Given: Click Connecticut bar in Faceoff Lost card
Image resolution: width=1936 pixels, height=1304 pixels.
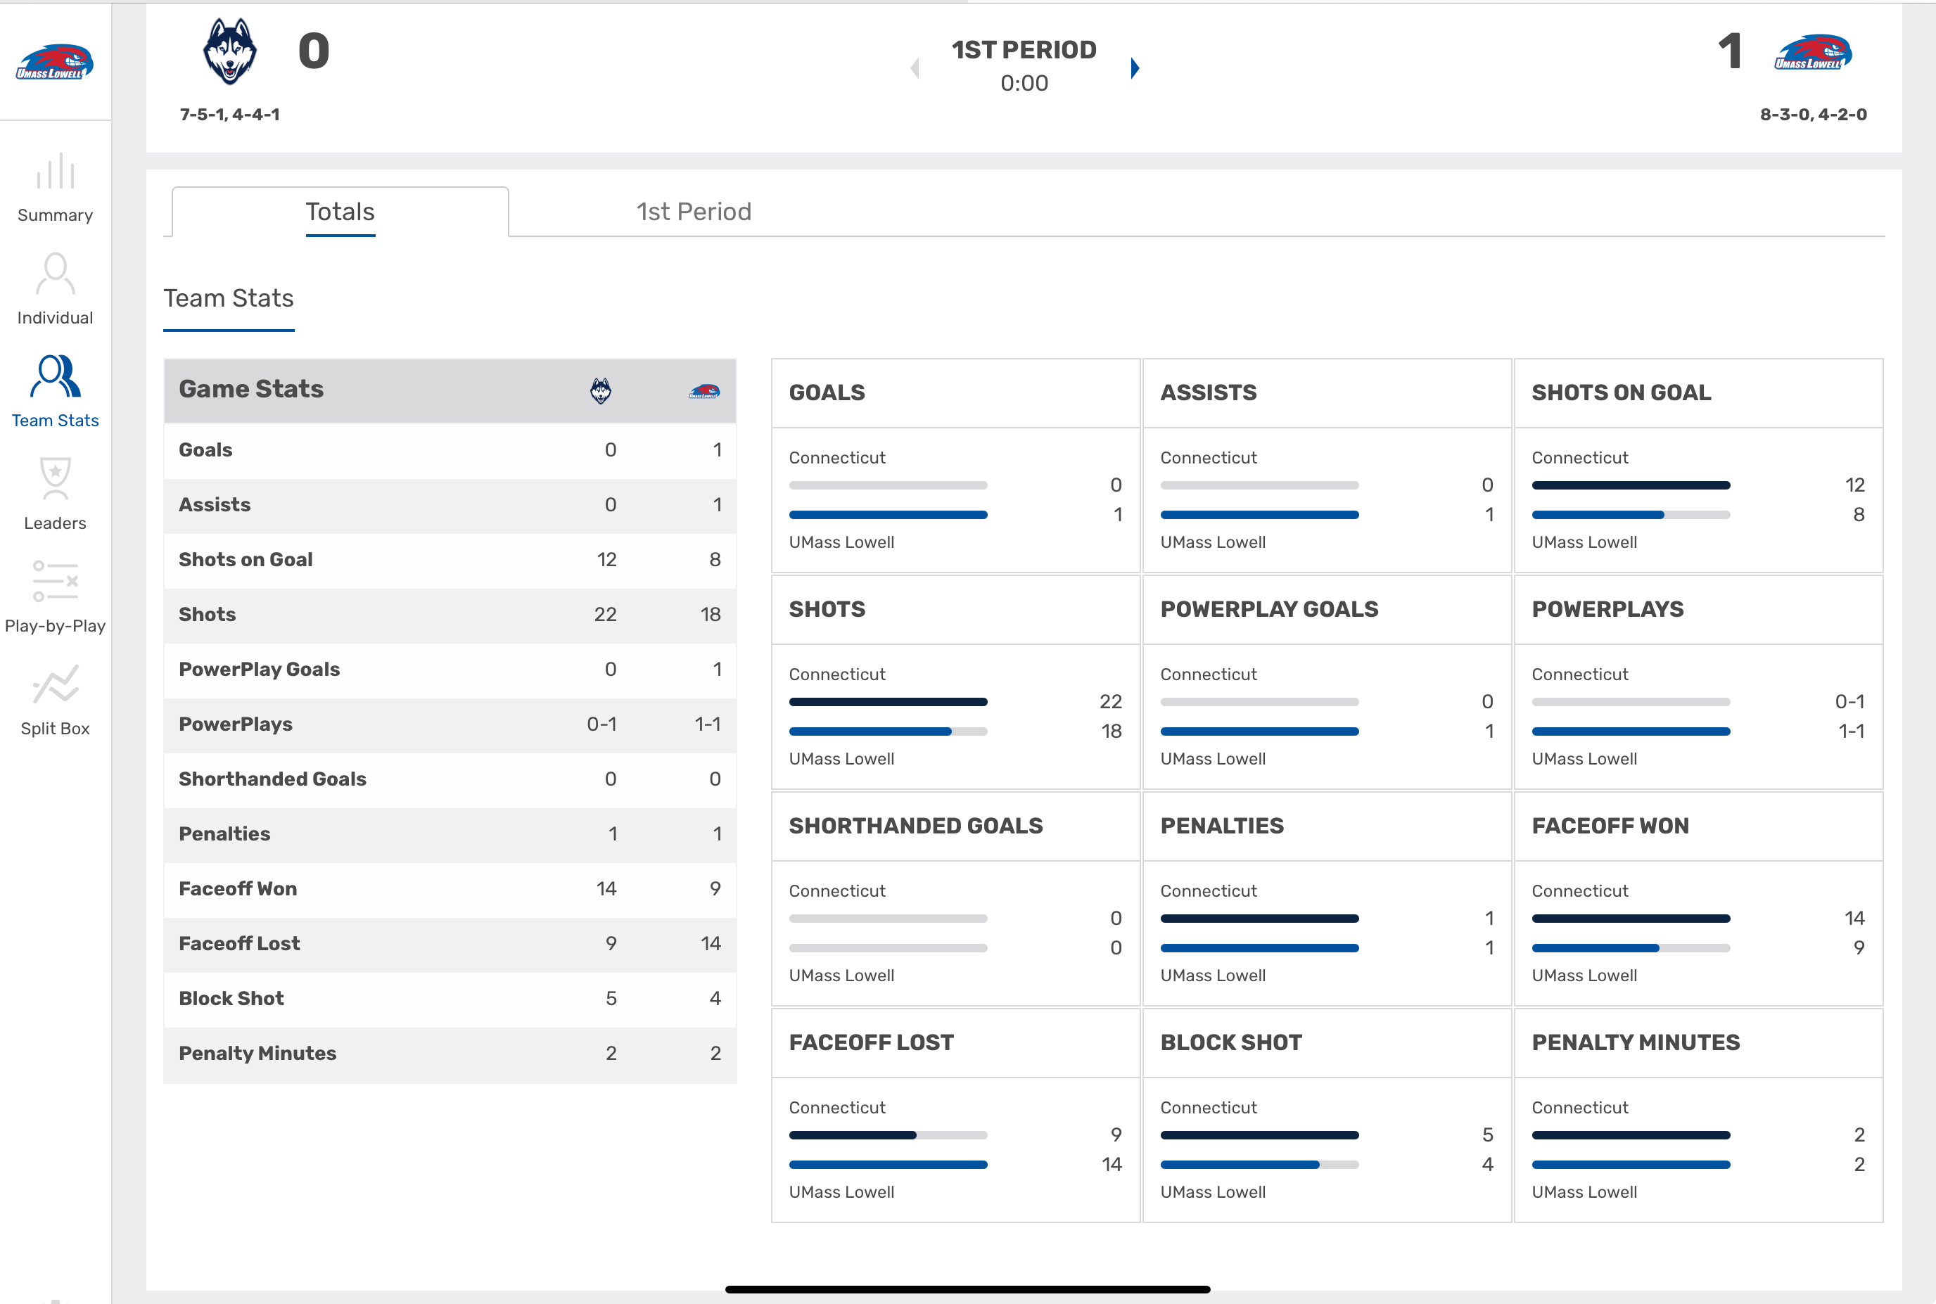Looking at the screenshot, I should tap(889, 1136).
